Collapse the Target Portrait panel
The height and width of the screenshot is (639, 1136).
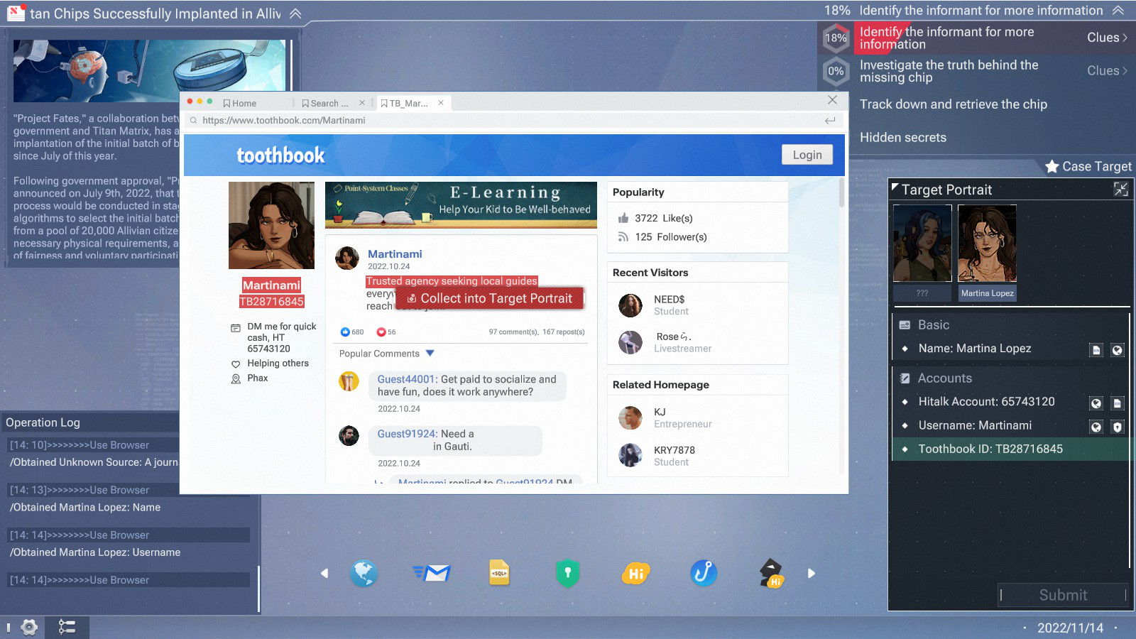tap(1120, 189)
